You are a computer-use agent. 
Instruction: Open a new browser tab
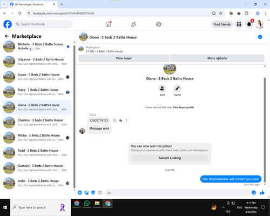tap(62, 4)
